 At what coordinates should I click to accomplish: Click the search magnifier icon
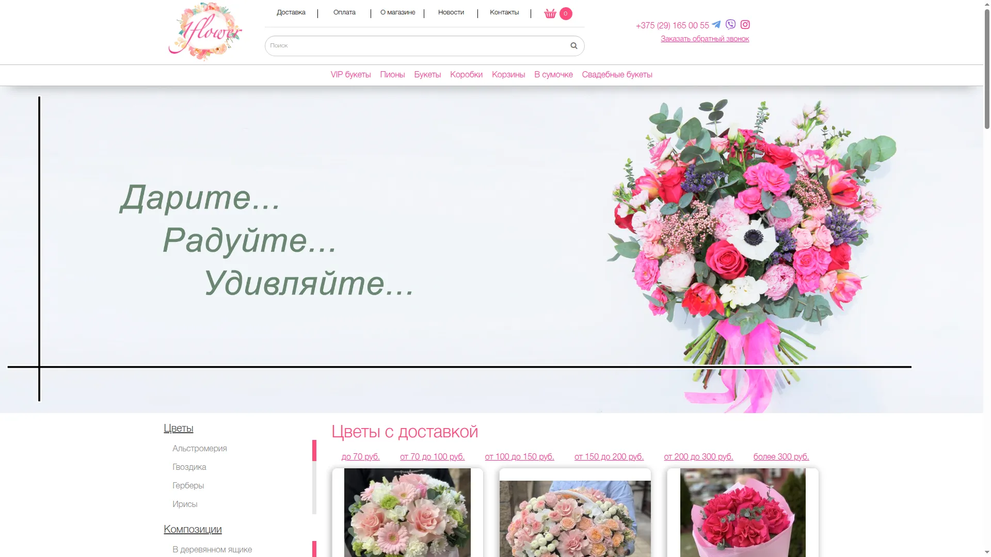pyautogui.click(x=573, y=46)
